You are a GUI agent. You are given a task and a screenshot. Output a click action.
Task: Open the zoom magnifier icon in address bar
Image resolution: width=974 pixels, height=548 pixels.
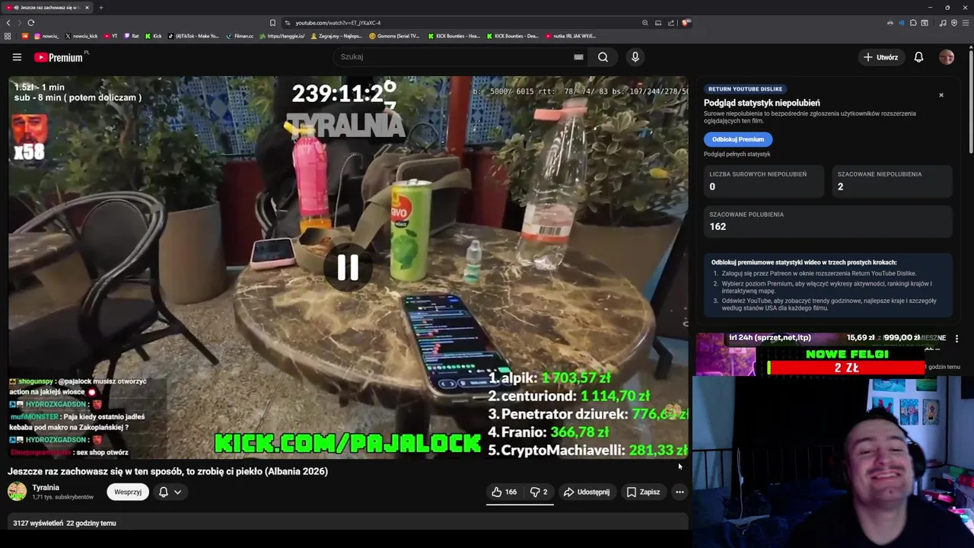(x=645, y=23)
